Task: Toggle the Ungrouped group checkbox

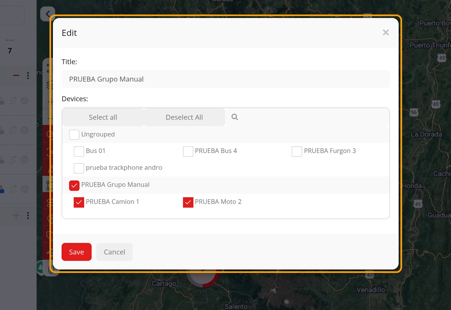Action: (x=74, y=134)
